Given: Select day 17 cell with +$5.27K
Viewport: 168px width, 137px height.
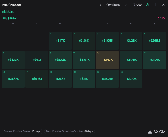Looking at the screenshot, I should pos(107,79).
